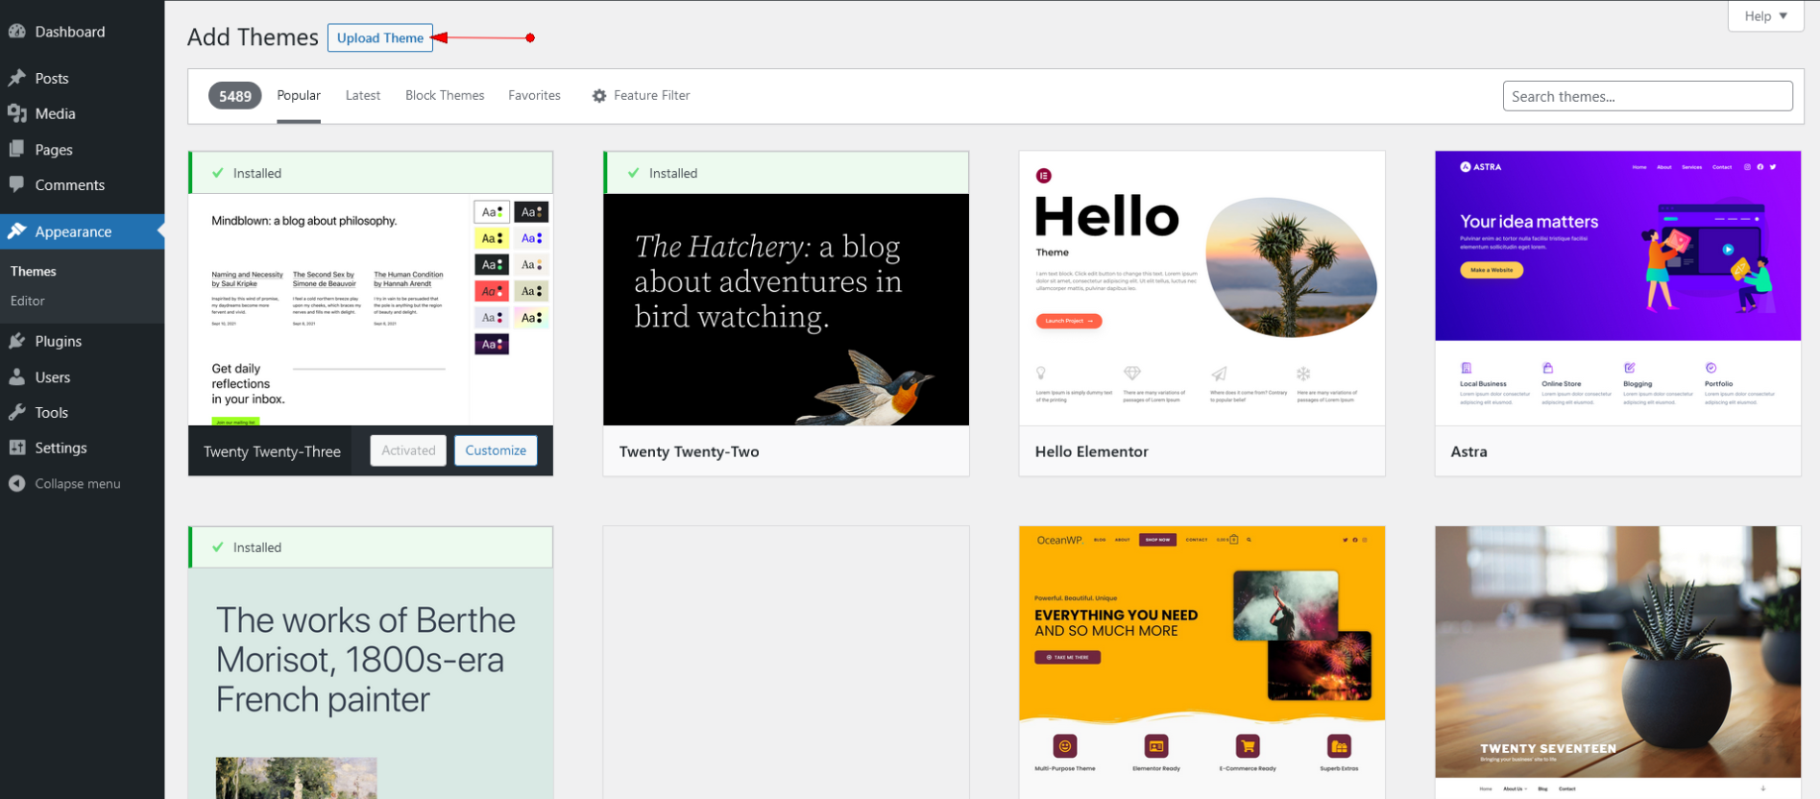1820x799 pixels.
Task: Click the Posts pin icon
Action: coord(17,78)
